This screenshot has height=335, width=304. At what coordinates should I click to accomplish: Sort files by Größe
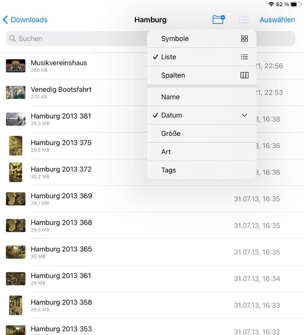pos(171,134)
